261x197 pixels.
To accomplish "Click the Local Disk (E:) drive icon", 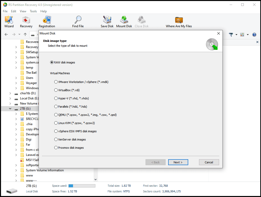I will pyautogui.click(x=16, y=99).
